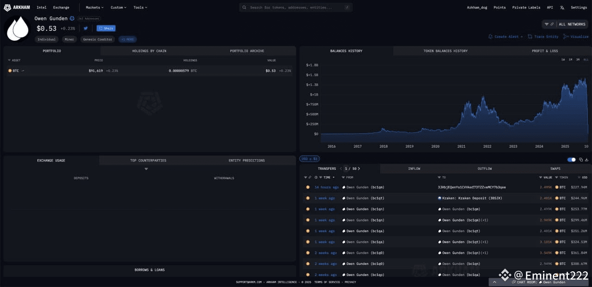Click the filter icon on the TO column
This screenshot has width=592, height=287.
[x=439, y=177]
